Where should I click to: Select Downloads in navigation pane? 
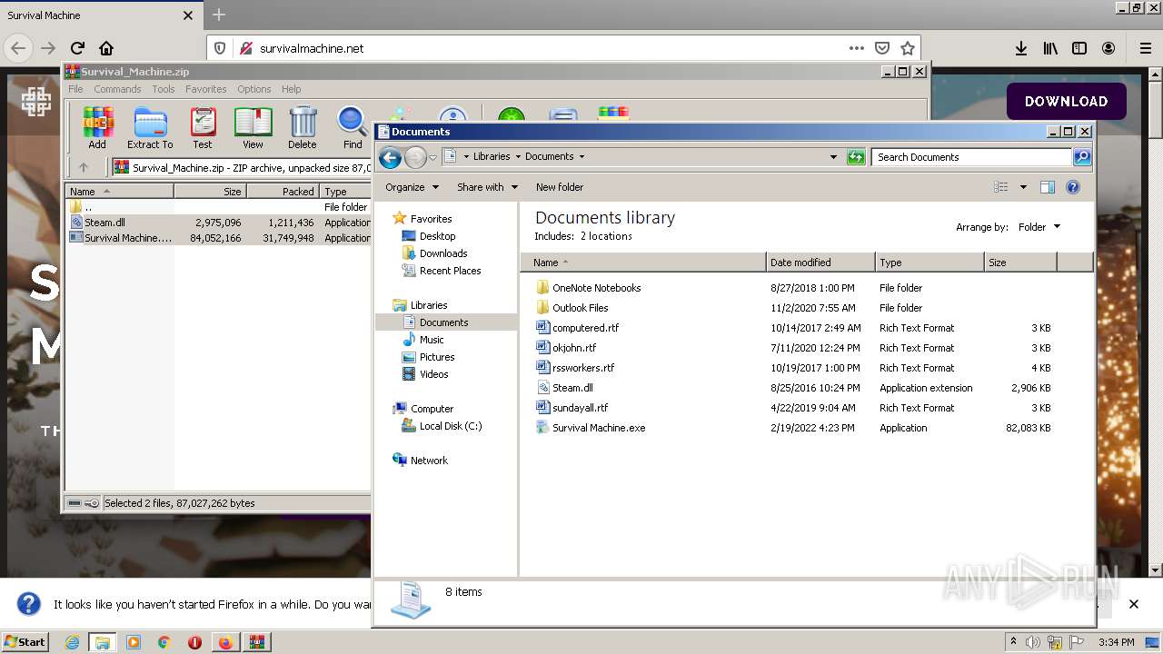click(442, 253)
